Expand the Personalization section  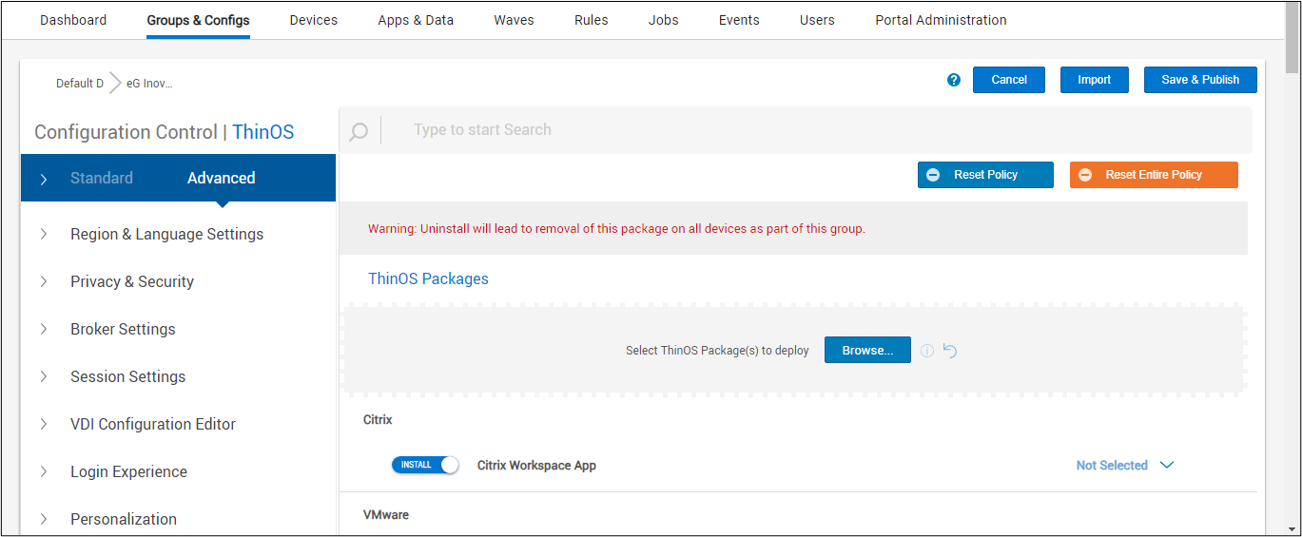[x=124, y=519]
